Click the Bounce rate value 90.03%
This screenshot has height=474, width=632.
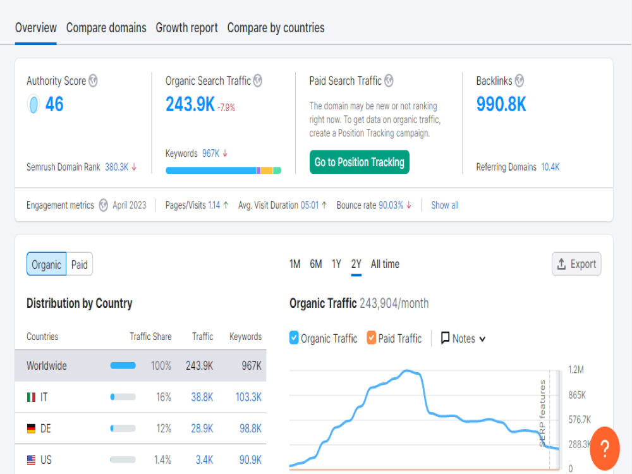pyautogui.click(x=391, y=205)
